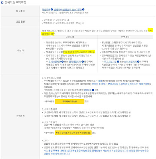The image size is (156, 159).
Task: Click the blue '단, 동일 주택에 대하여' notice
Action: tap(96, 152)
